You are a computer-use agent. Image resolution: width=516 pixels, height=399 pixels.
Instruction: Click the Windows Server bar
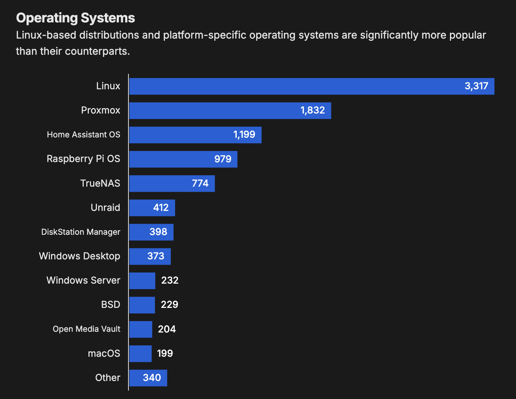pos(142,281)
